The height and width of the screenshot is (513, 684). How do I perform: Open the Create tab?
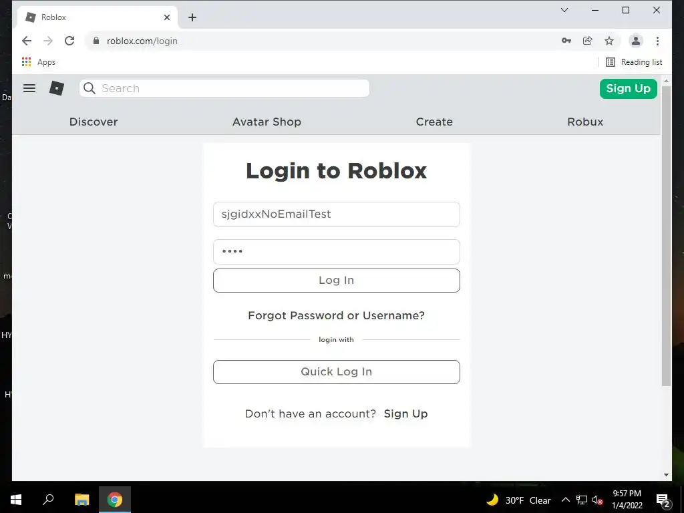(x=434, y=122)
